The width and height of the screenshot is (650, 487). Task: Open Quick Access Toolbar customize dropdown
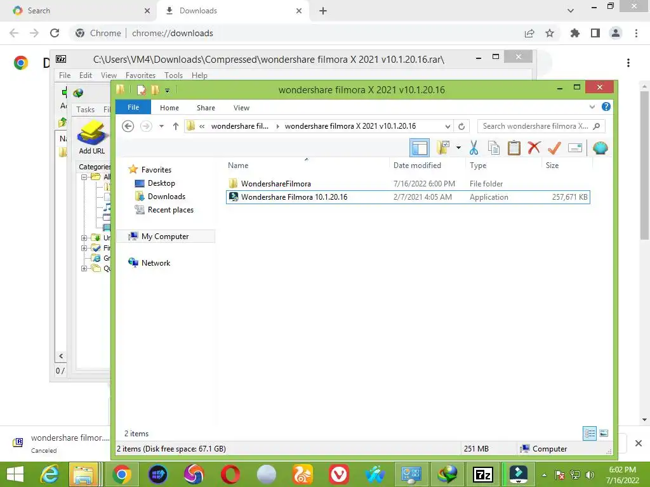tap(167, 90)
